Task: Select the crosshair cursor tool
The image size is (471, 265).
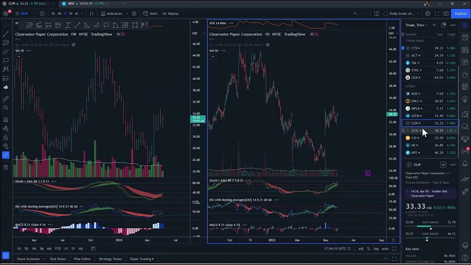Action: (6, 25)
